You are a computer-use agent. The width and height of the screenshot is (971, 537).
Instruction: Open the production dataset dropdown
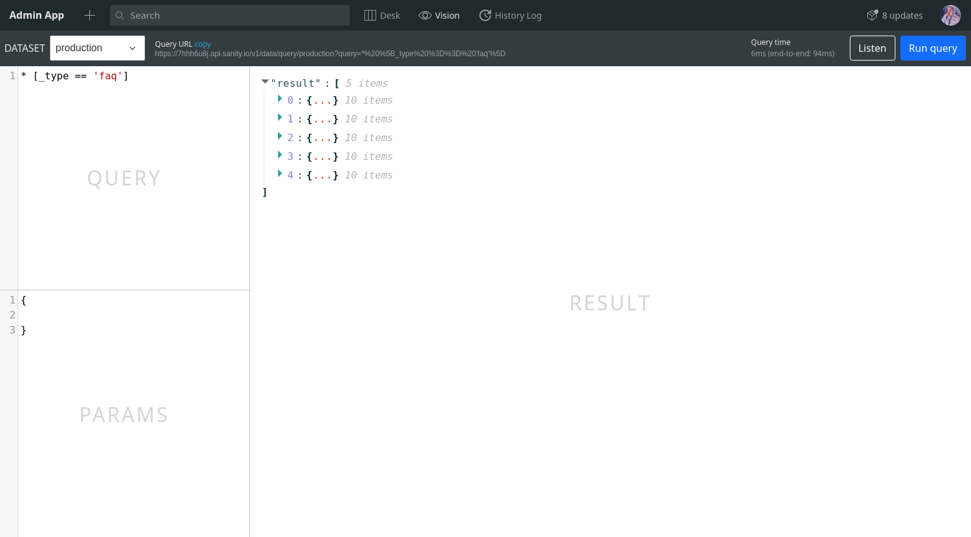[x=97, y=48]
